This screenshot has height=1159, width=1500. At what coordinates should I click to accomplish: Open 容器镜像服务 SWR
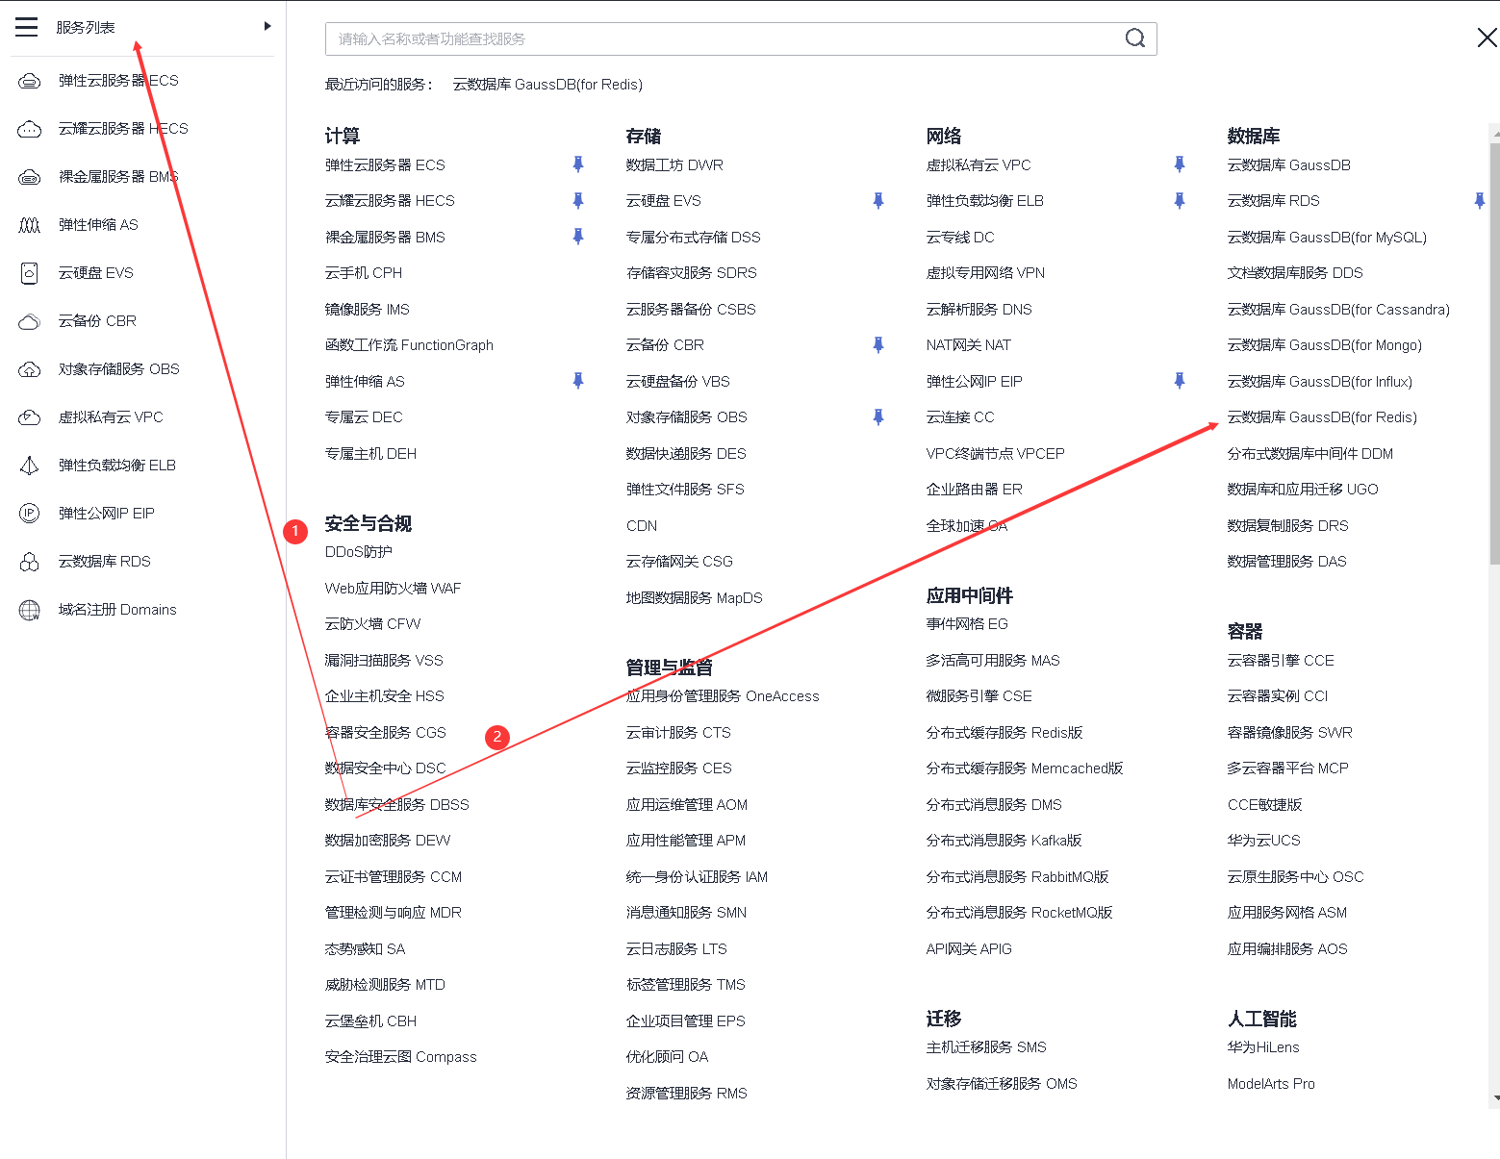tap(1290, 733)
